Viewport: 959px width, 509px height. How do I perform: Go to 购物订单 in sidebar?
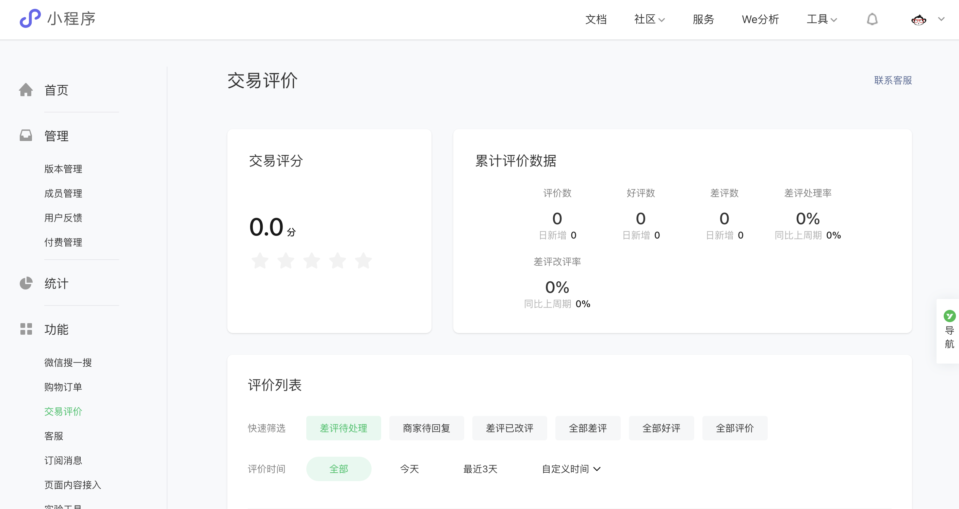[x=63, y=387]
